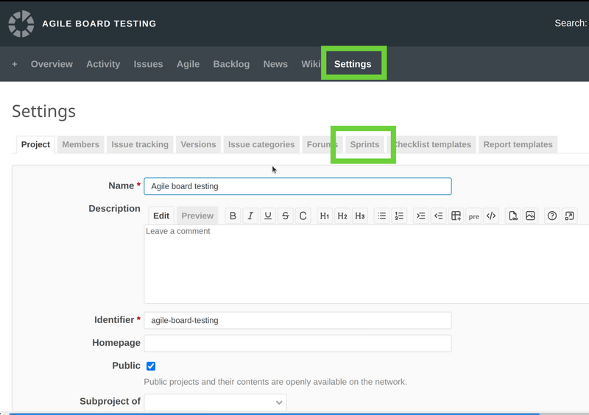Click the underline formatting icon

(x=268, y=216)
